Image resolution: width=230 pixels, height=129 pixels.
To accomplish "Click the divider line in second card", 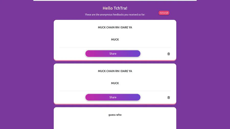I will pos(115,91).
